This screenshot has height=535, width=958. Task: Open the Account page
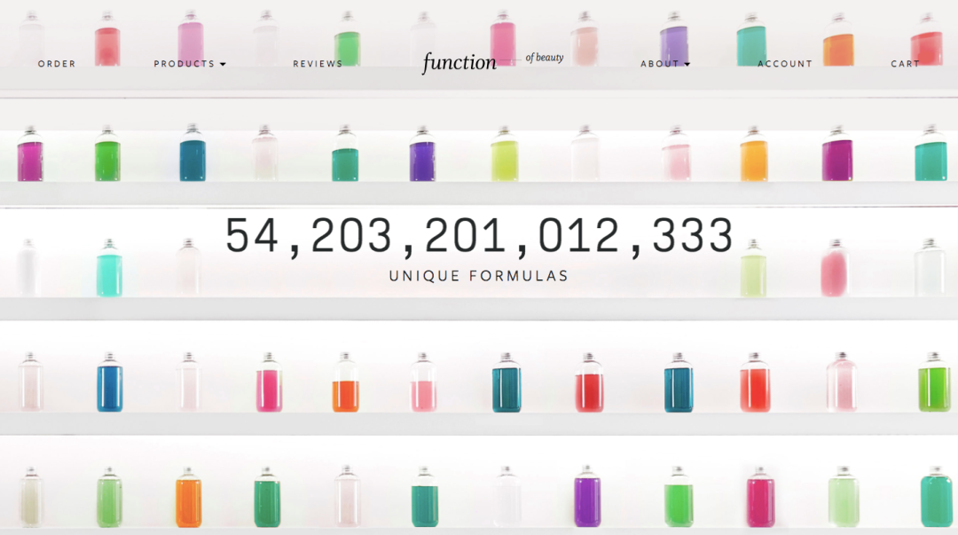pos(785,64)
